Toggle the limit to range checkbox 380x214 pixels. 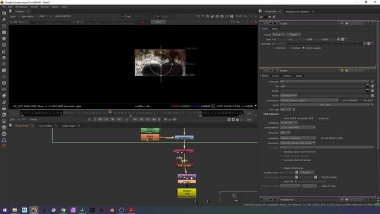coord(319,177)
